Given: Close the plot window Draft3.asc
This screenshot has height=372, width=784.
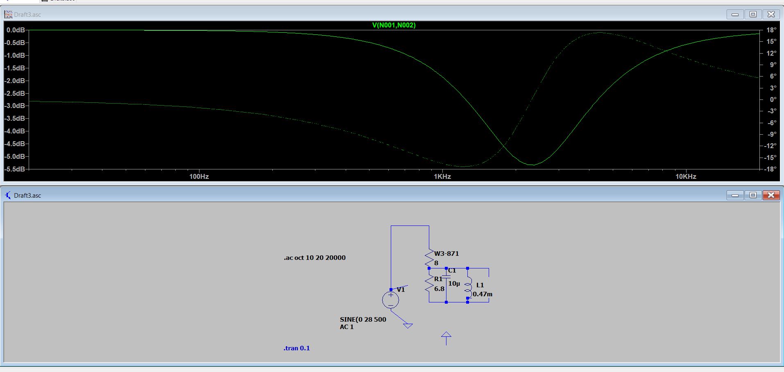Looking at the screenshot, I should click(x=771, y=14).
